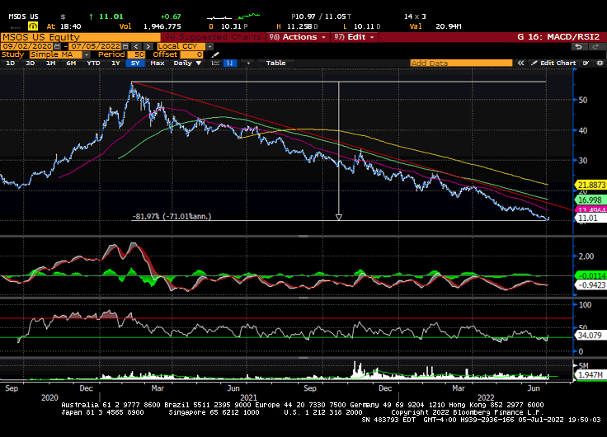The width and height of the screenshot is (607, 437).
Task: Click the 34.079 RSI value label
Action: click(591, 336)
